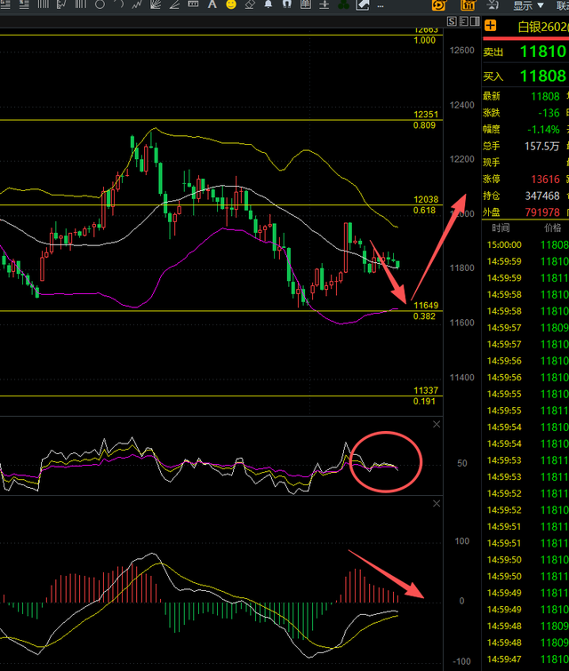The width and height of the screenshot is (569, 671).
Task: Select the 14:59:47 tick row
Action: click(525, 659)
